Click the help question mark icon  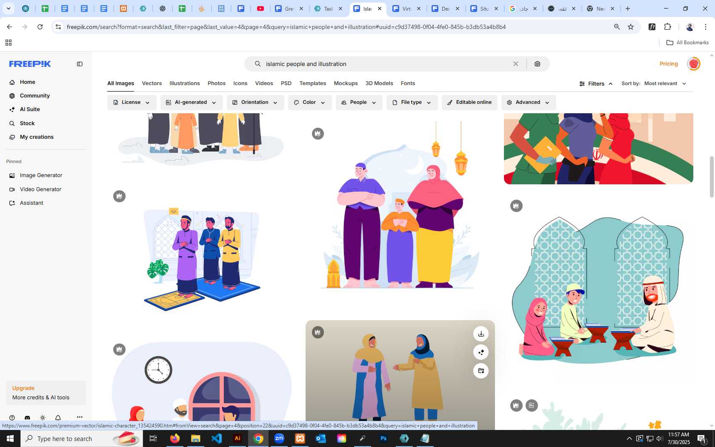tap(12, 418)
